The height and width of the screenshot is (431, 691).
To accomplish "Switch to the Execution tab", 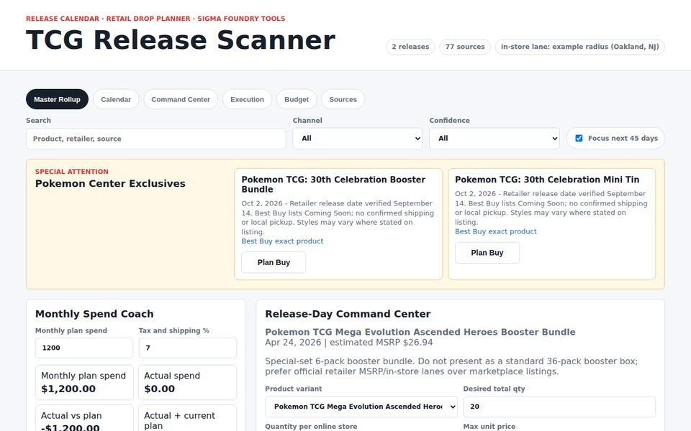I will (x=247, y=99).
